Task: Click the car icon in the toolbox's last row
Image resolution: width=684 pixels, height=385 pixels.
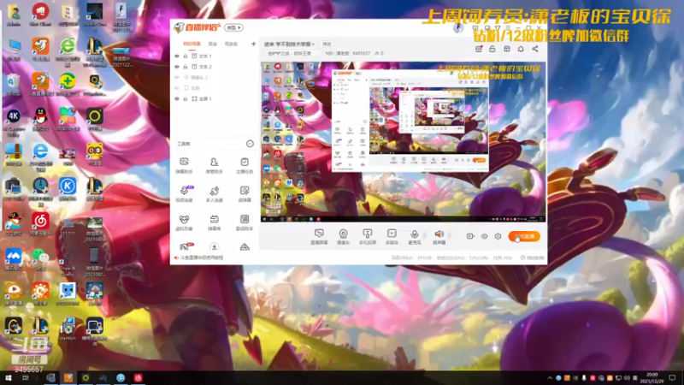Action: (x=245, y=247)
